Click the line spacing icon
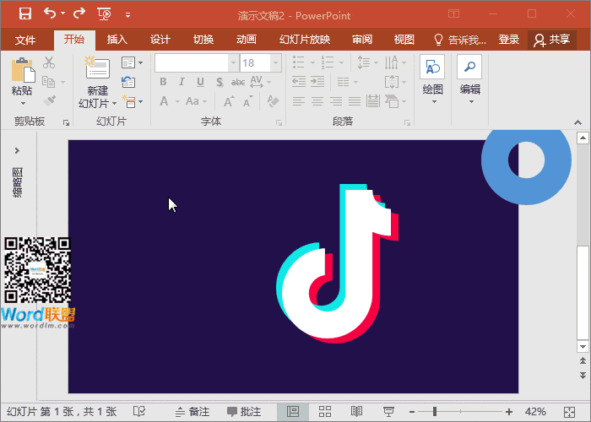Viewport: 591px width, 422px height. pos(363,62)
